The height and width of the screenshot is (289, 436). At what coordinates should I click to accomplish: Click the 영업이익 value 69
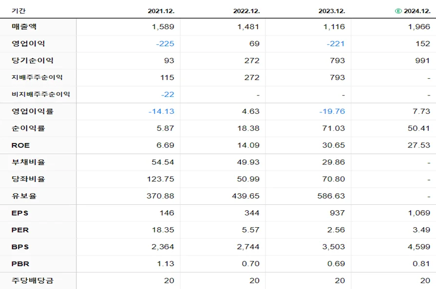[x=254, y=44]
